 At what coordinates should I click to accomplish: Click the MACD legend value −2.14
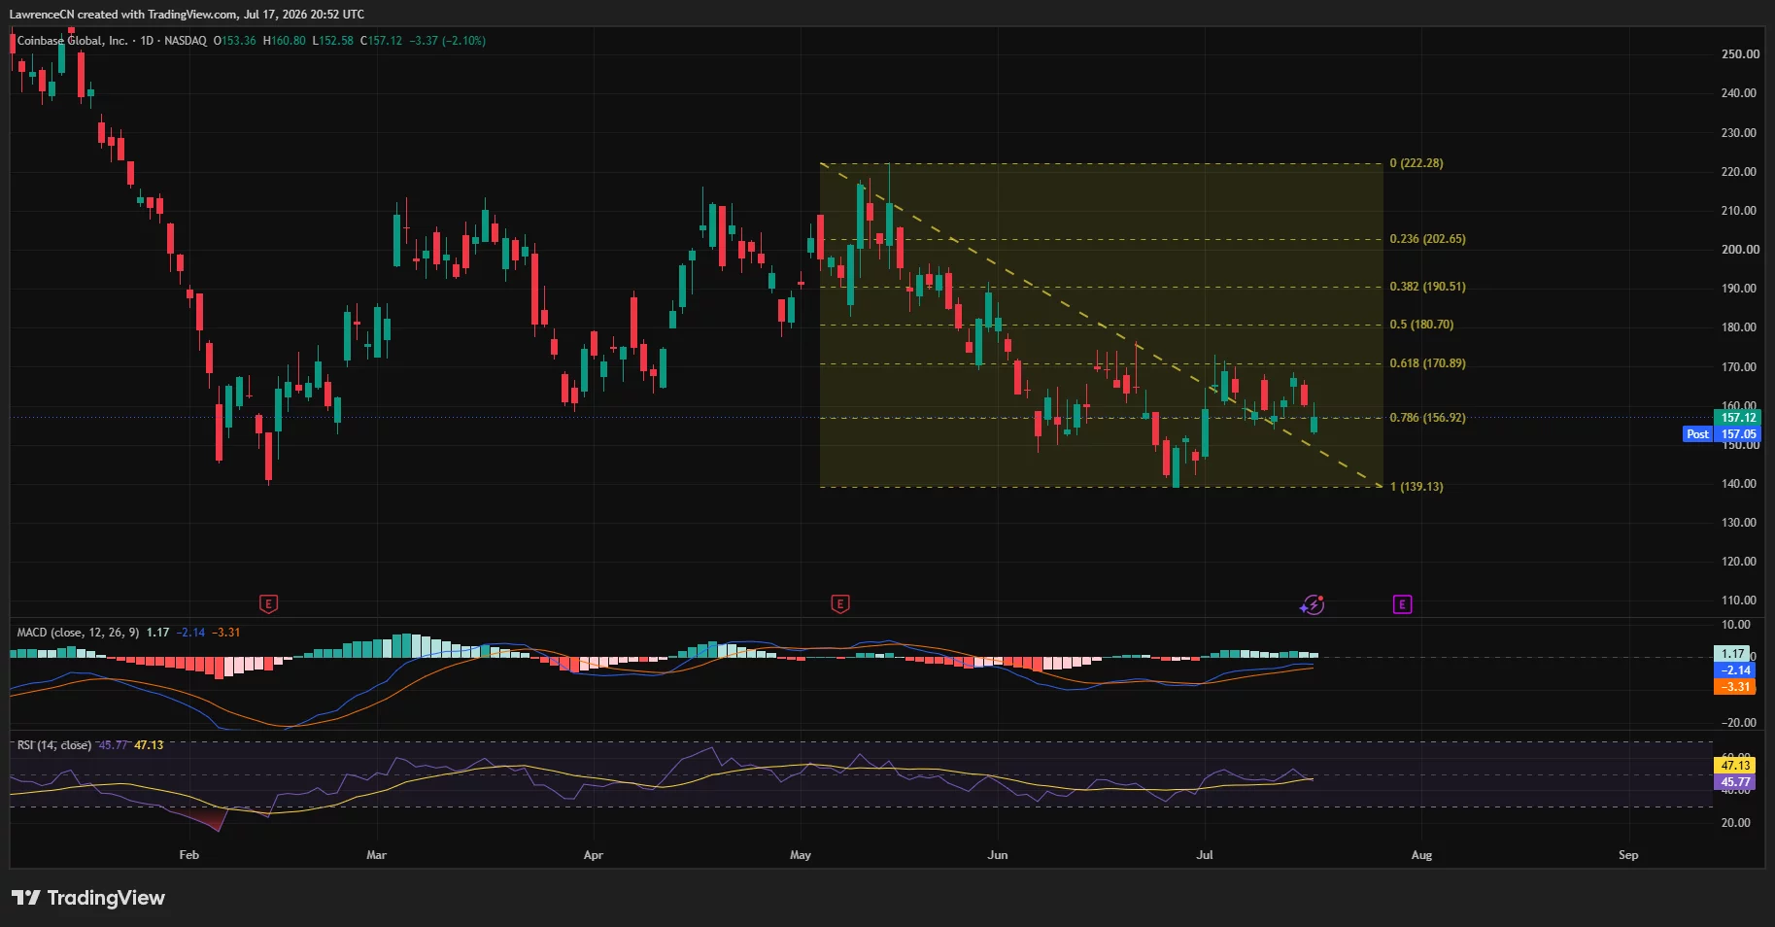coord(190,633)
